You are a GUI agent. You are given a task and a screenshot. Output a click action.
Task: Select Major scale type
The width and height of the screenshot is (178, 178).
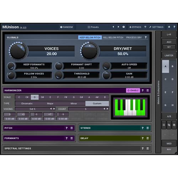click(x=50, y=104)
